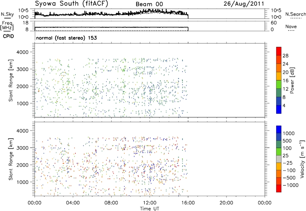Click the blue bottom swatch of Power colorbar
Screen dimensions: 306x211
[x=279, y=109]
